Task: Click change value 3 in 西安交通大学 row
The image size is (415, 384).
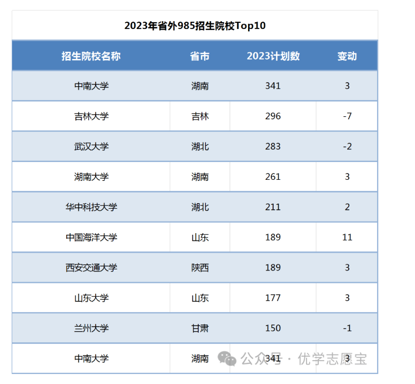Action: coord(347,267)
